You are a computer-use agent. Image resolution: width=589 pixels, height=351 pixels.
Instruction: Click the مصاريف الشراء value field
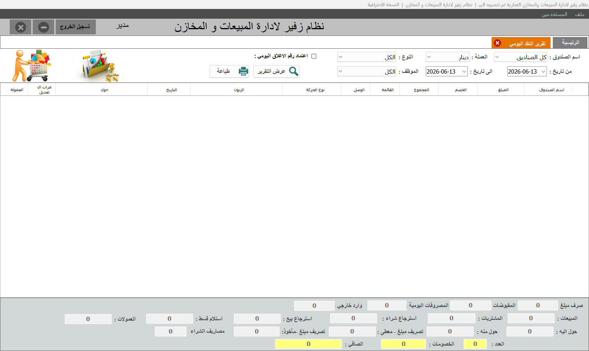coord(171,332)
